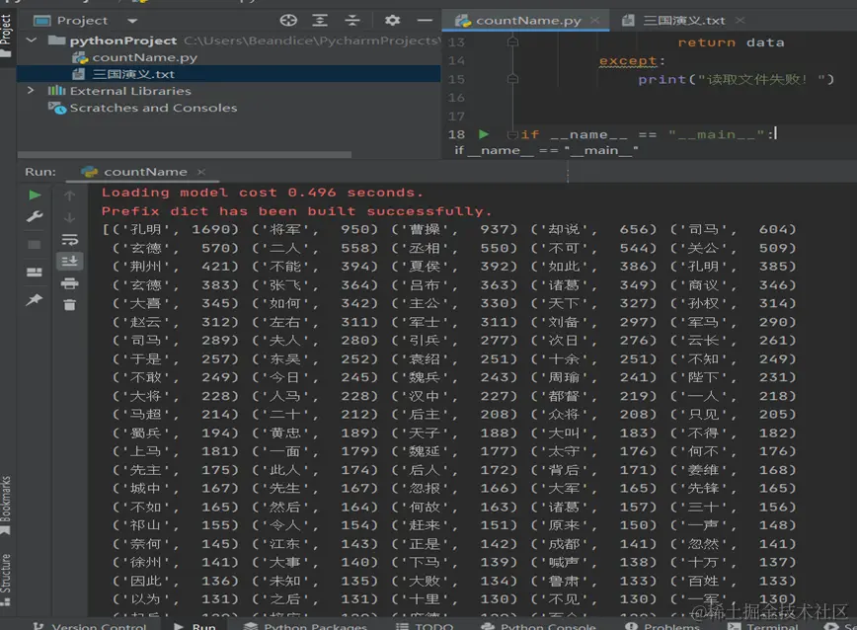The width and height of the screenshot is (857, 630).
Task: Hide the Project panel with minus icon
Action: 425,20
